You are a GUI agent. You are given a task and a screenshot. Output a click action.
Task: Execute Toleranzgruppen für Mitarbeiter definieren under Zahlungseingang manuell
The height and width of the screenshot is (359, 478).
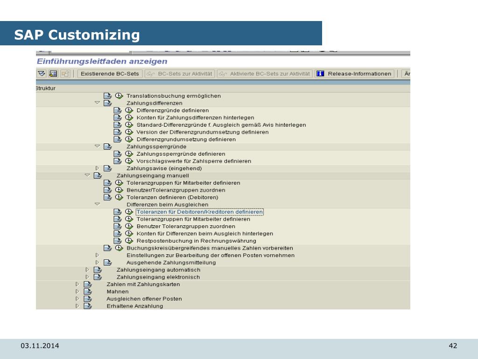(119, 183)
